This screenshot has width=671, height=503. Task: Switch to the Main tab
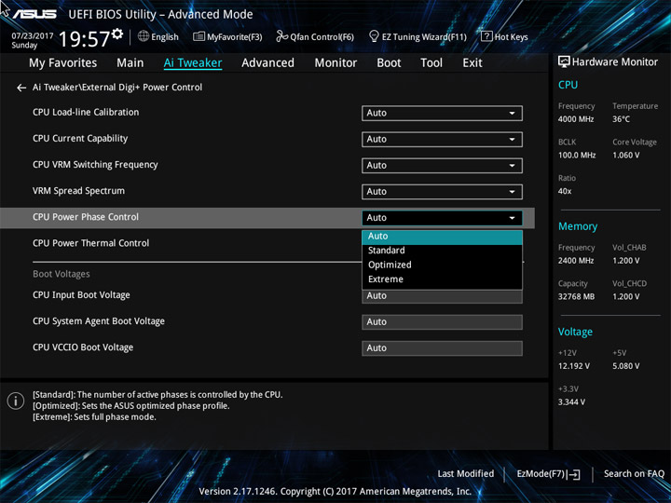point(130,63)
